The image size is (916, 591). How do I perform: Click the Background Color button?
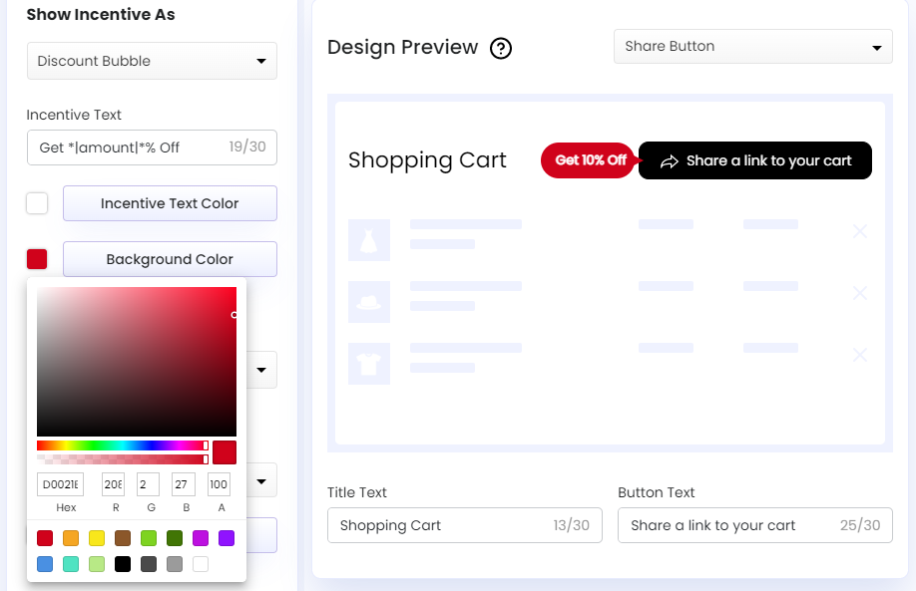coord(170,259)
